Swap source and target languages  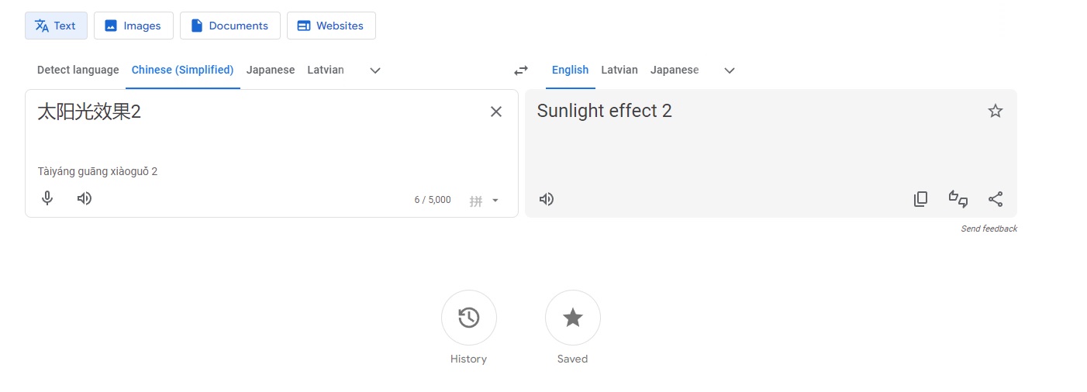pyautogui.click(x=521, y=70)
